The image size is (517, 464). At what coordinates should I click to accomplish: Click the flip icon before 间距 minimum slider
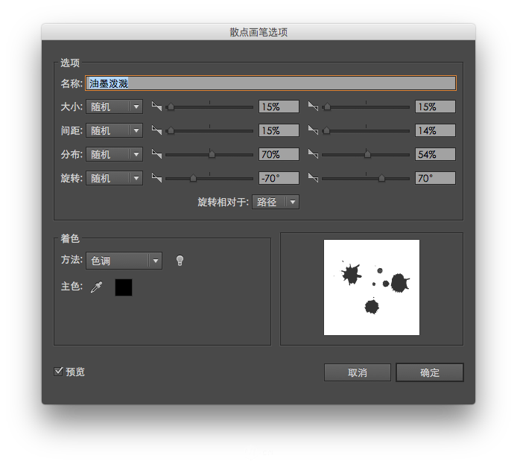click(x=156, y=130)
